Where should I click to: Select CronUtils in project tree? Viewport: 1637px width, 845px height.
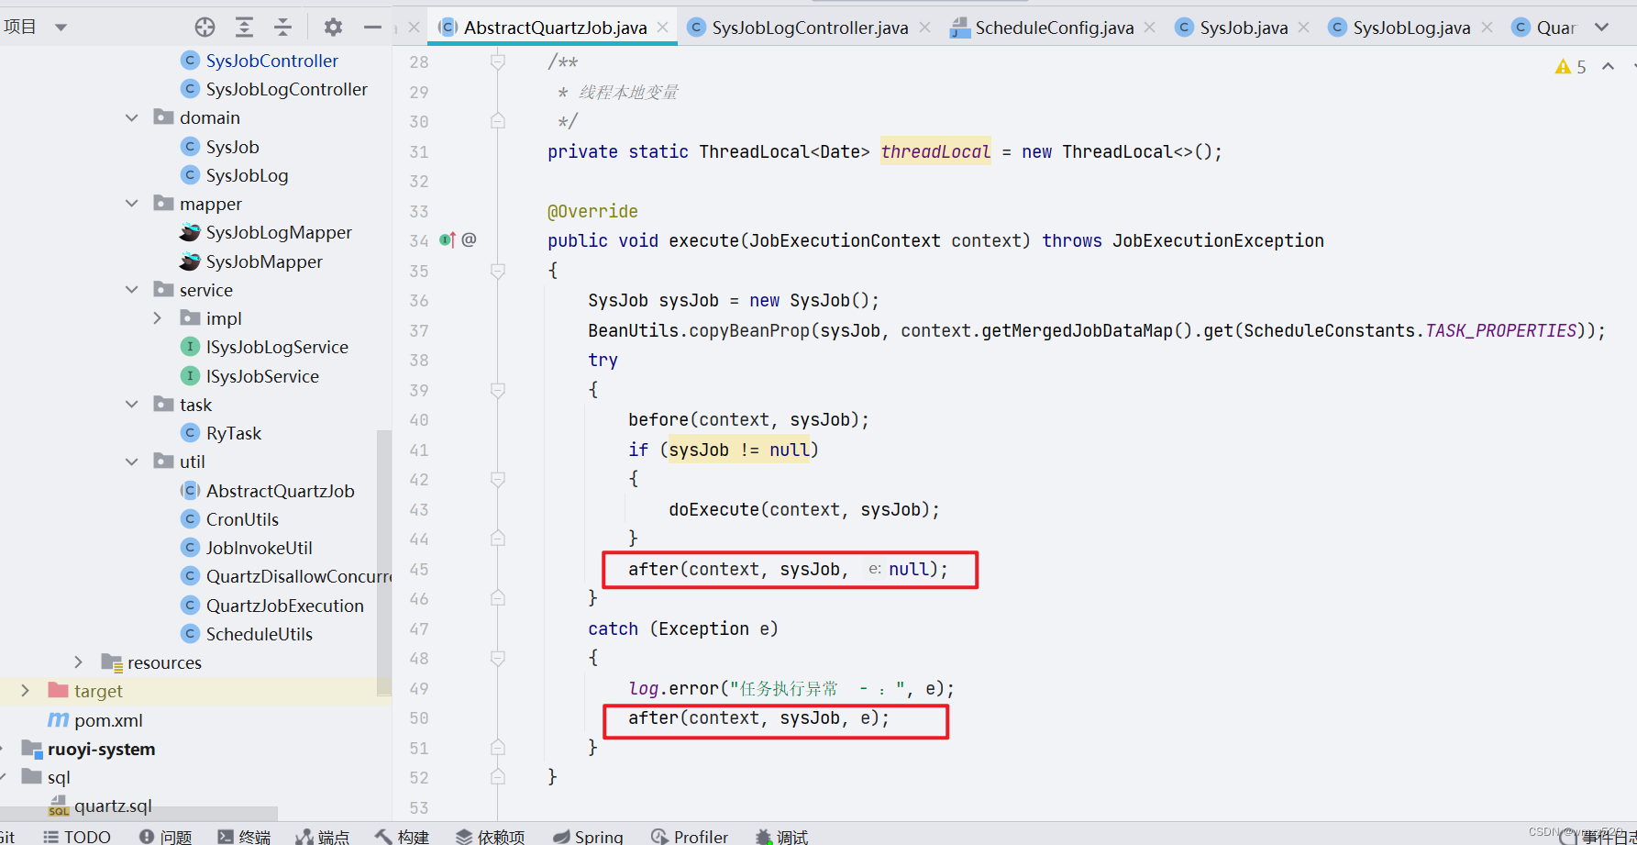[x=242, y=519]
